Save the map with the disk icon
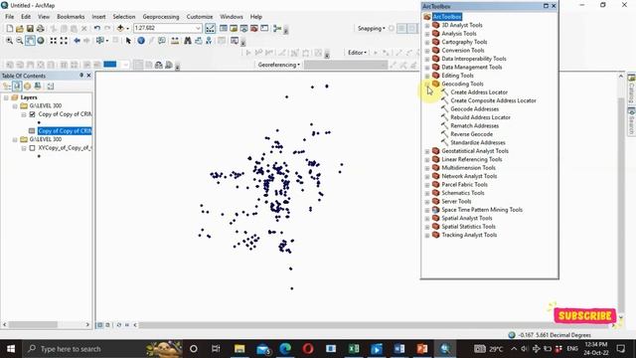The width and height of the screenshot is (636, 358). [30, 29]
